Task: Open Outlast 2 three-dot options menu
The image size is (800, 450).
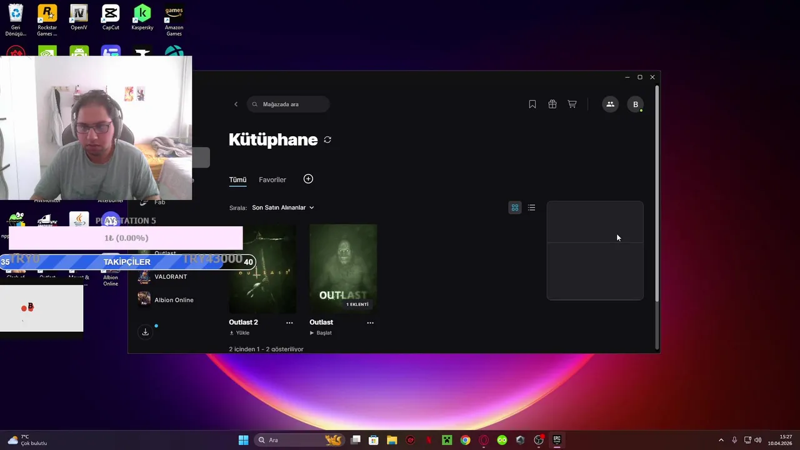Action: click(289, 322)
